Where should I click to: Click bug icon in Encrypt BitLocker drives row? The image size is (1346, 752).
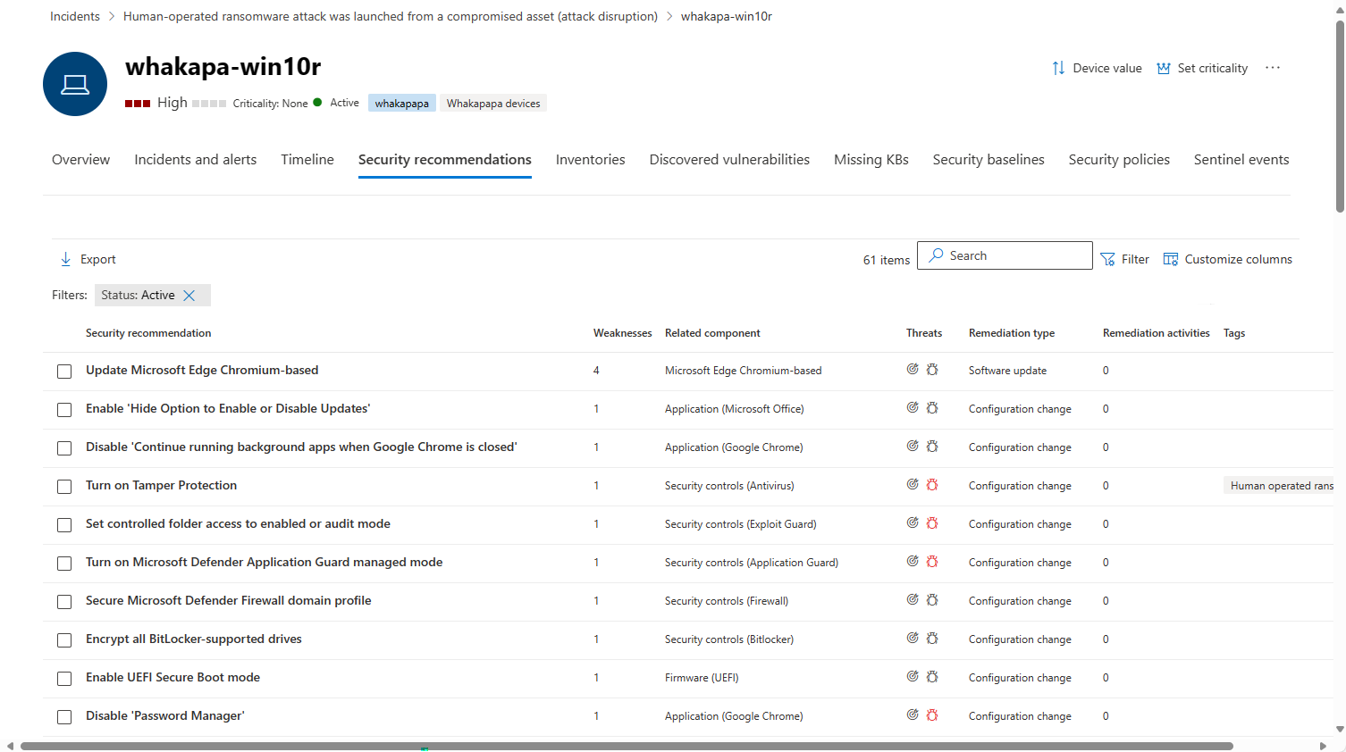point(932,638)
